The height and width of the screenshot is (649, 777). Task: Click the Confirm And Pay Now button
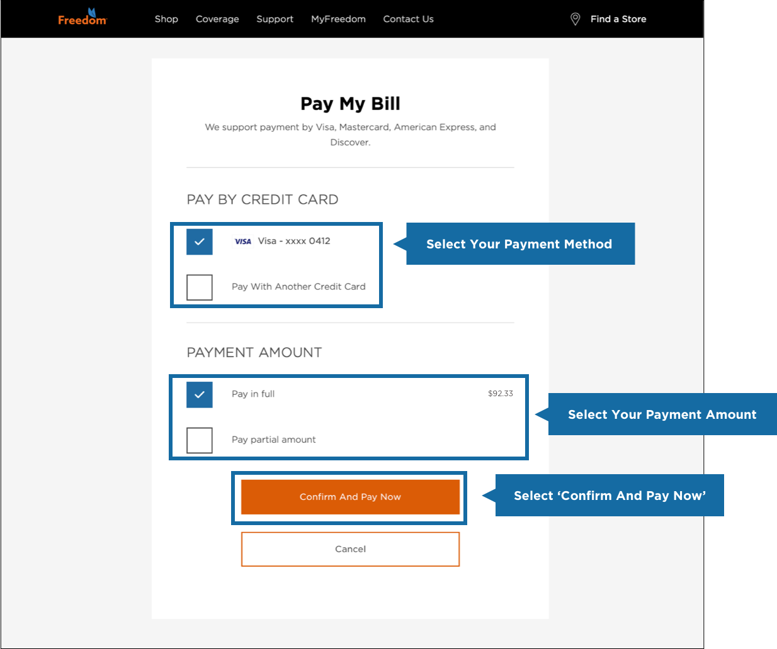[350, 497]
